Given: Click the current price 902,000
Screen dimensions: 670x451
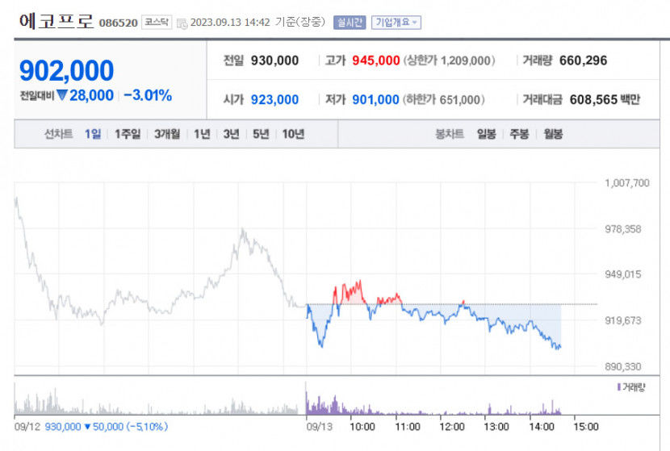Looking at the screenshot, I should point(67,70).
